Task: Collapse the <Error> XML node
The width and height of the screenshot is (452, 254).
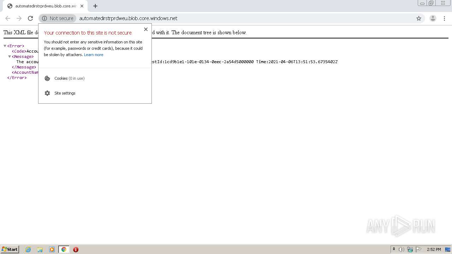Action: [x=5, y=46]
